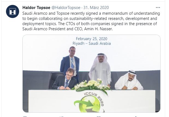
Task: Retweet the Haldor Topsoe post
Action: (61, 116)
